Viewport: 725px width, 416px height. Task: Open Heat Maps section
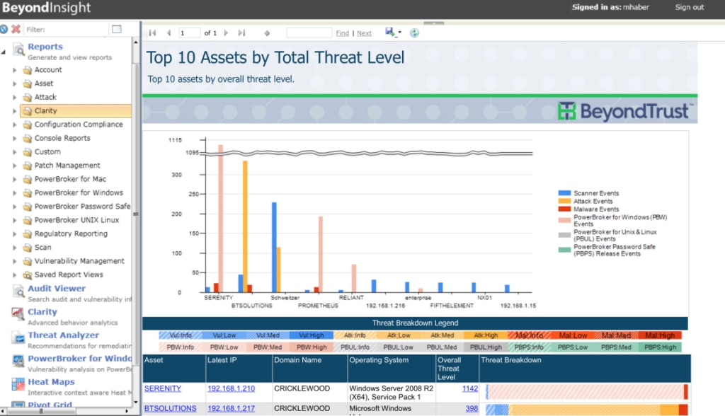coord(51,382)
